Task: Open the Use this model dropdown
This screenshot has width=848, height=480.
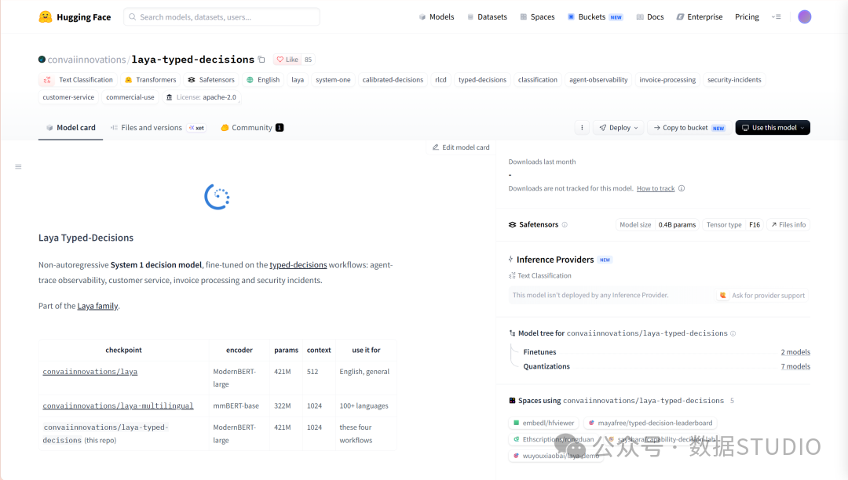Action: point(773,127)
